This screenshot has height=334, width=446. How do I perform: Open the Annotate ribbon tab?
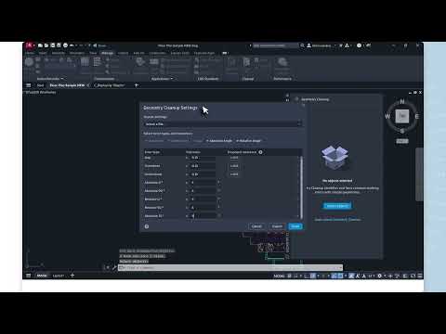click(x=59, y=53)
